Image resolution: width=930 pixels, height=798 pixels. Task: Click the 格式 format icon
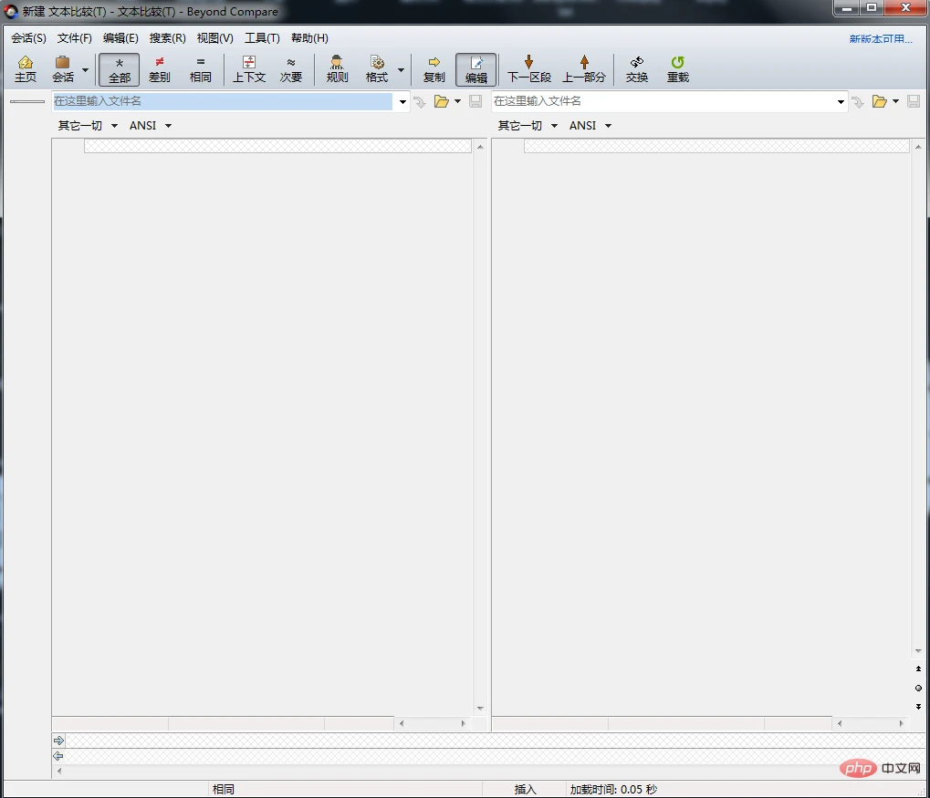pos(377,69)
